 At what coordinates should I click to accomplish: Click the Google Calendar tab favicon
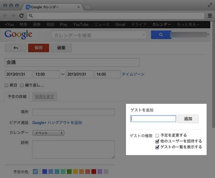click(28, 7)
